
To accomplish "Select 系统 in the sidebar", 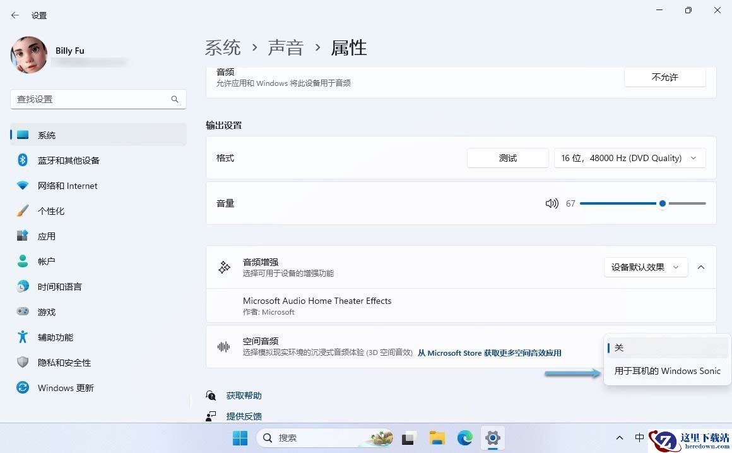I will point(98,135).
